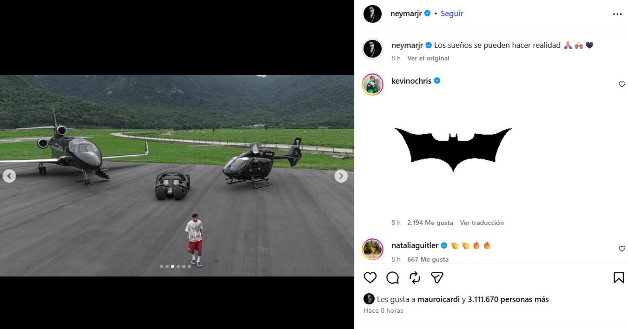Open comments via the speech bubble icon

(392, 277)
